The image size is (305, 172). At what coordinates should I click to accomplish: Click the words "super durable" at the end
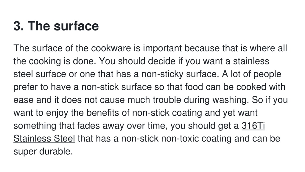(43, 151)
